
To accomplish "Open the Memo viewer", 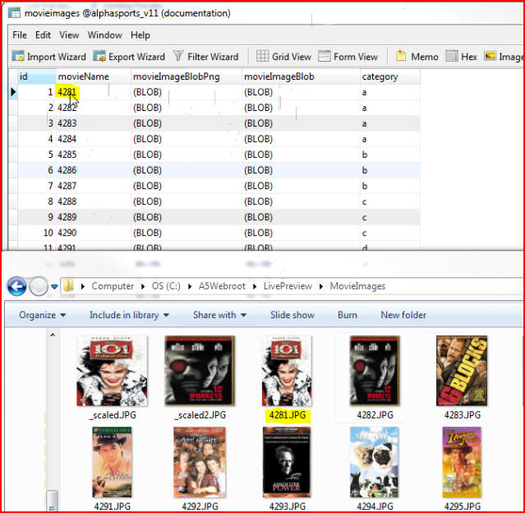I will pos(417,57).
